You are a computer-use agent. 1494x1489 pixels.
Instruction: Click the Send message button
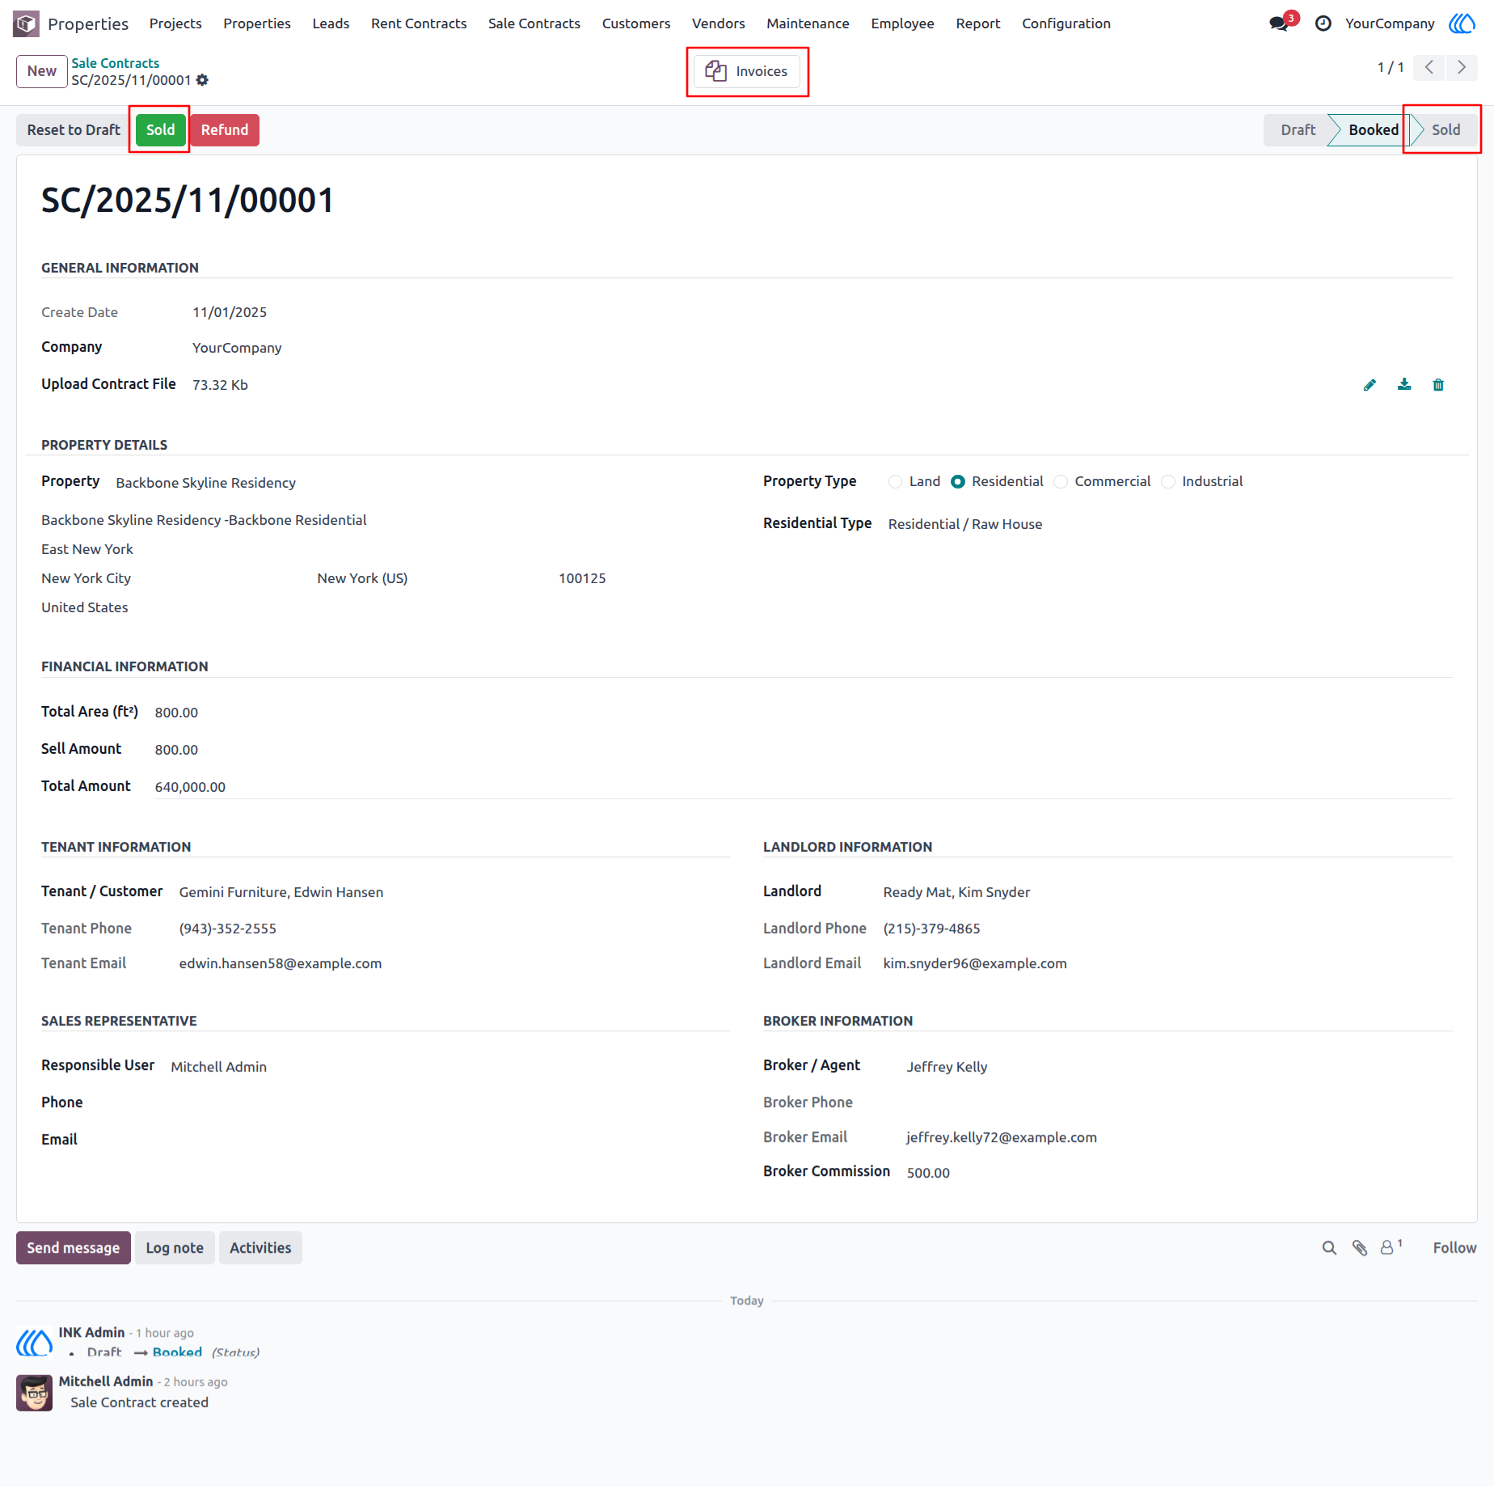pyautogui.click(x=73, y=1248)
